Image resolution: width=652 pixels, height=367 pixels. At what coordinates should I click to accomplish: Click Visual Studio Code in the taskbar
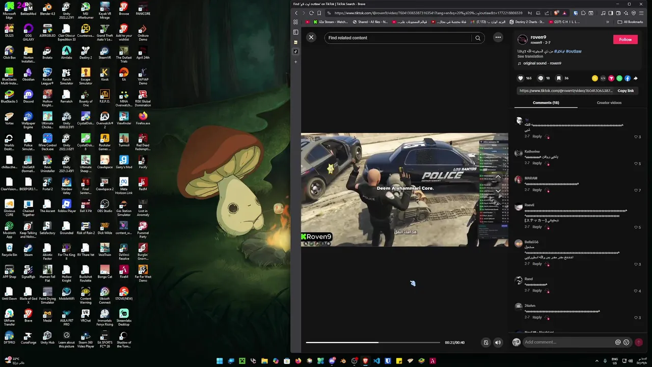(376, 361)
